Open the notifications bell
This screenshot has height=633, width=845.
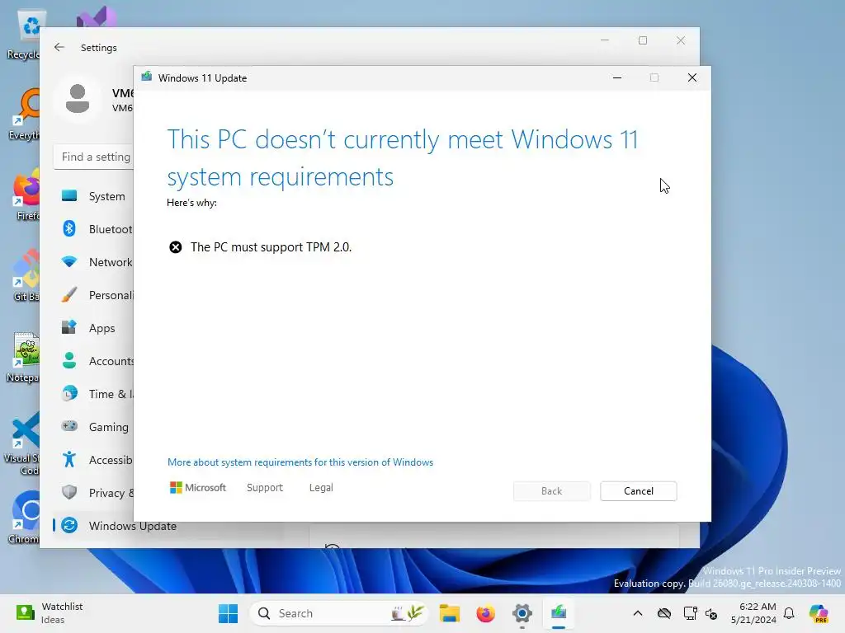(789, 613)
